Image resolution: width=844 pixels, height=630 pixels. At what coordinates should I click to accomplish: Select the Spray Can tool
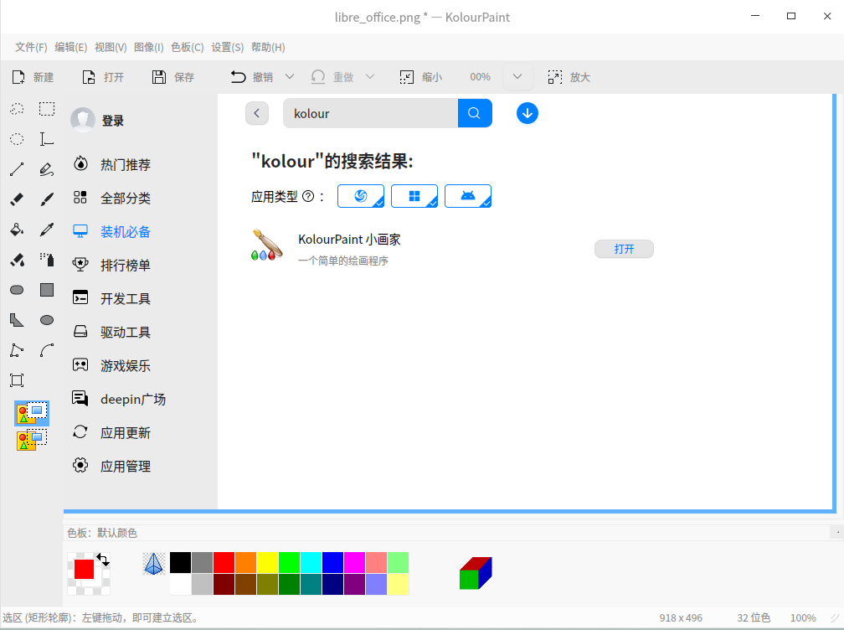tap(46, 259)
